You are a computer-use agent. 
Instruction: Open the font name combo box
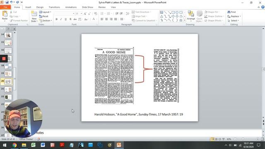pyautogui.click(x=65, y=14)
